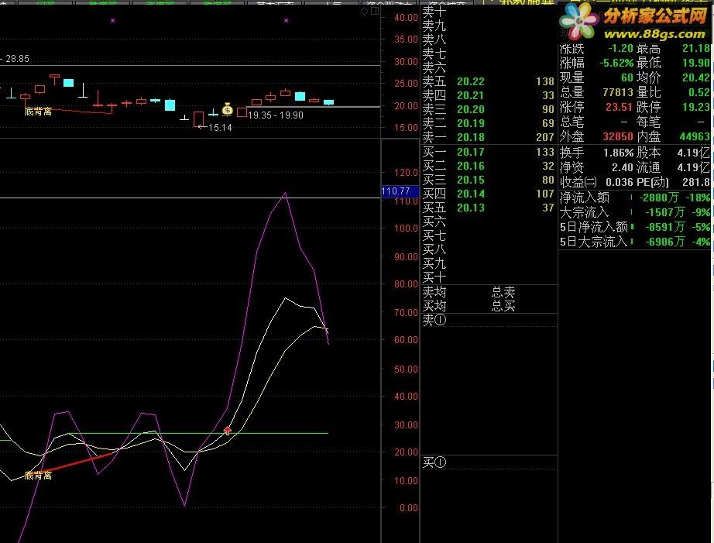Select sell-five price 20.22
Viewport: 714px width, 543px height.
(471, 81)
